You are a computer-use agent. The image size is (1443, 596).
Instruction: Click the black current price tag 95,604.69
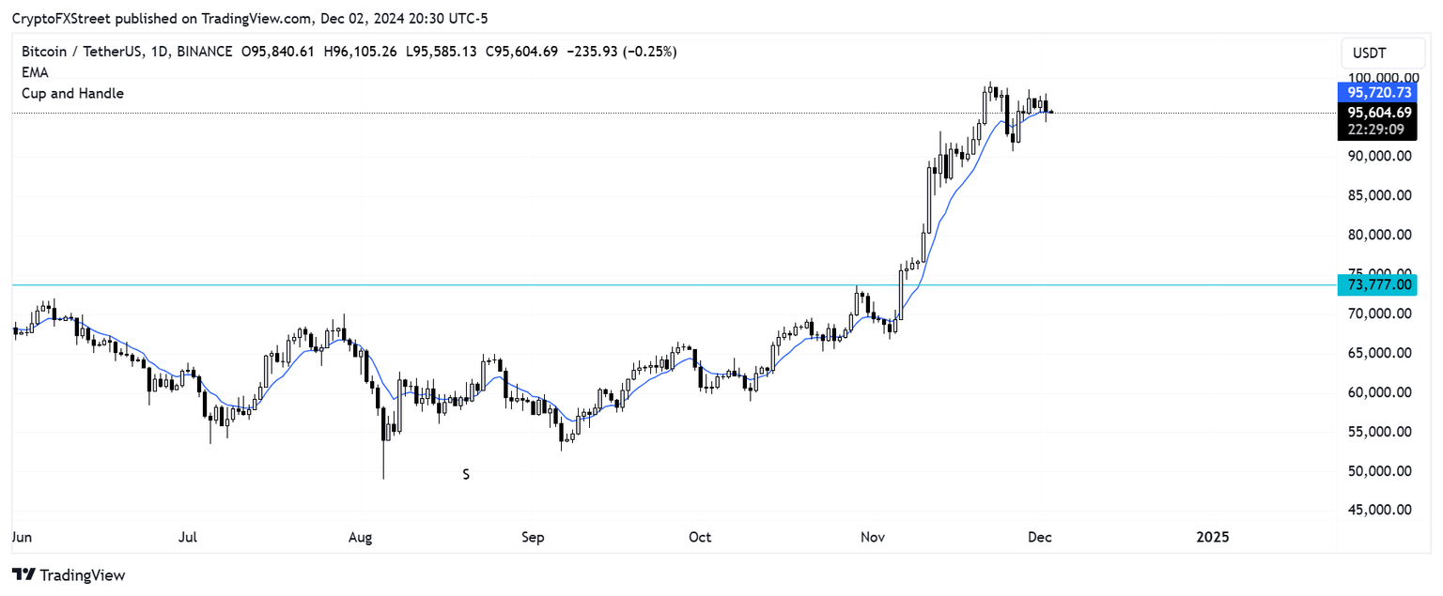[x=1378, y=112]
